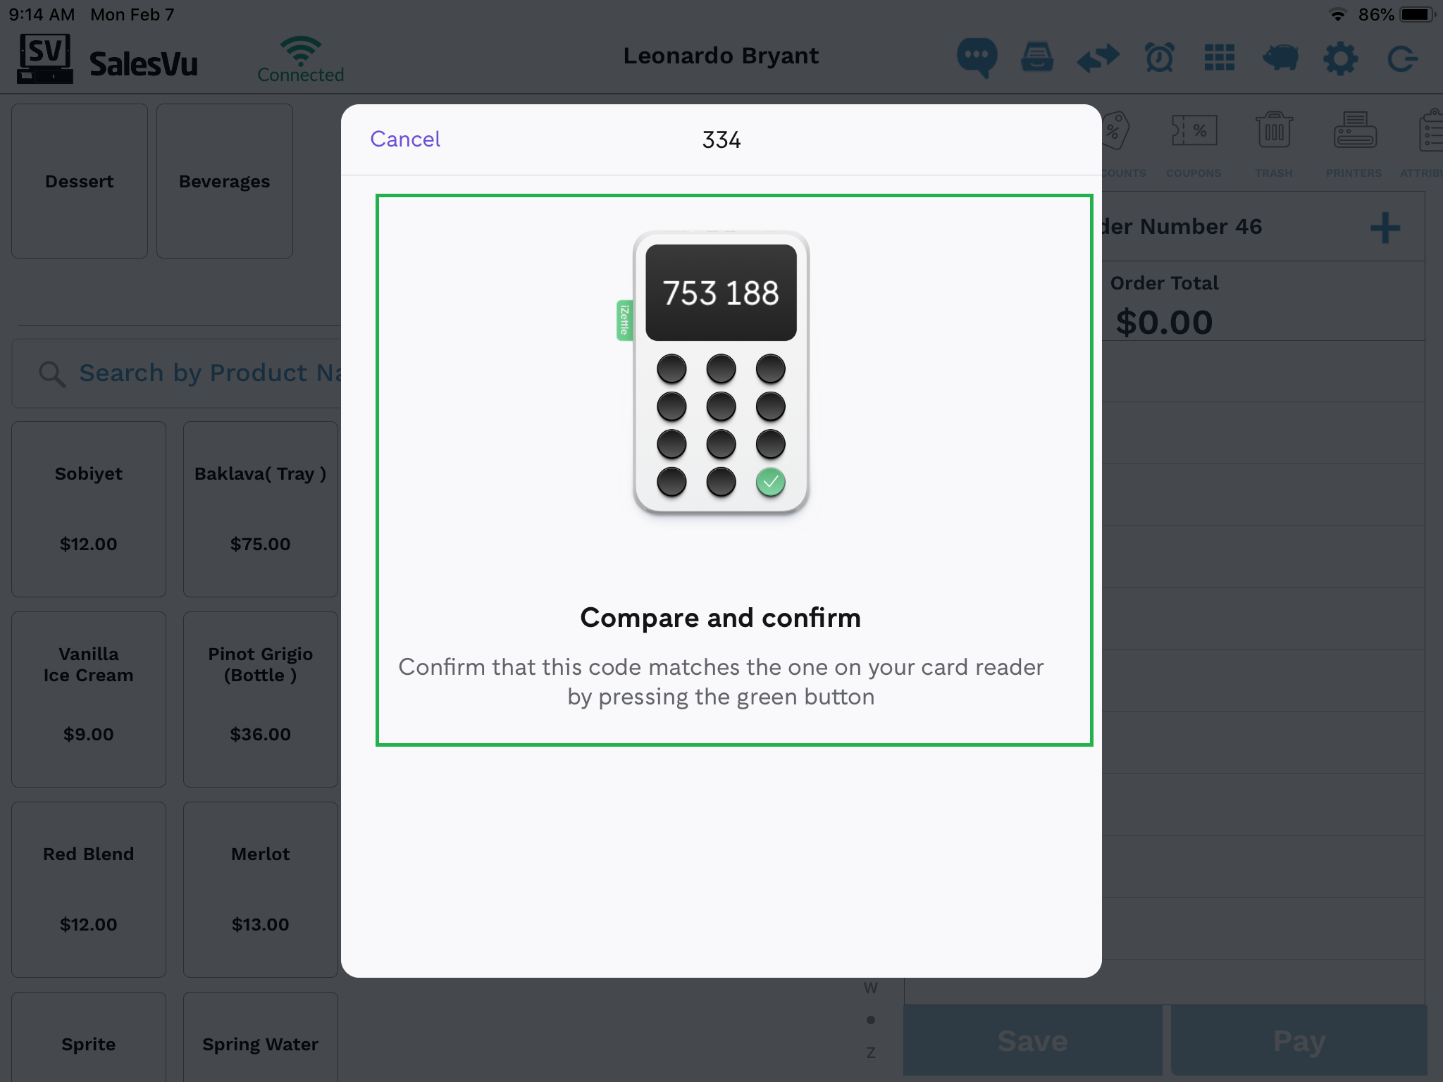The image size is (1443, 1082).
Task: Click the transfer arrows icon
Action: tap(1098, 57)
